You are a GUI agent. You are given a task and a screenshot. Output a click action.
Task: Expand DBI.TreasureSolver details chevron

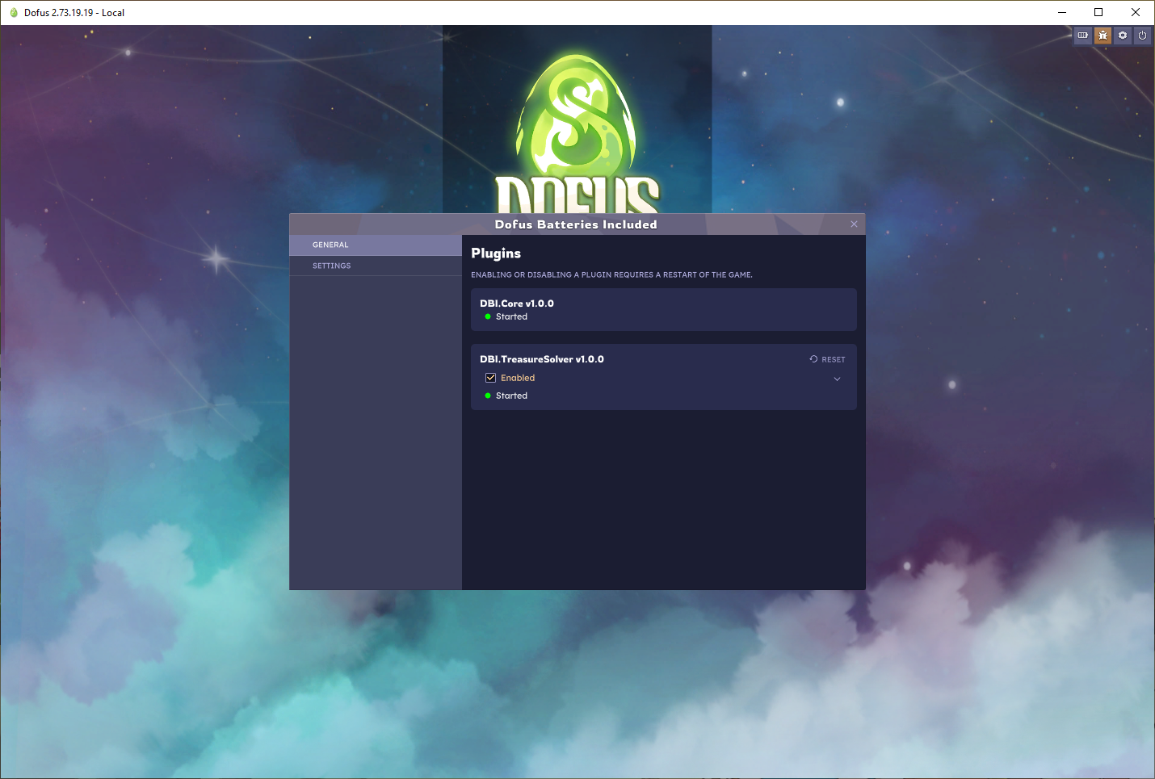tap(837, 379)
